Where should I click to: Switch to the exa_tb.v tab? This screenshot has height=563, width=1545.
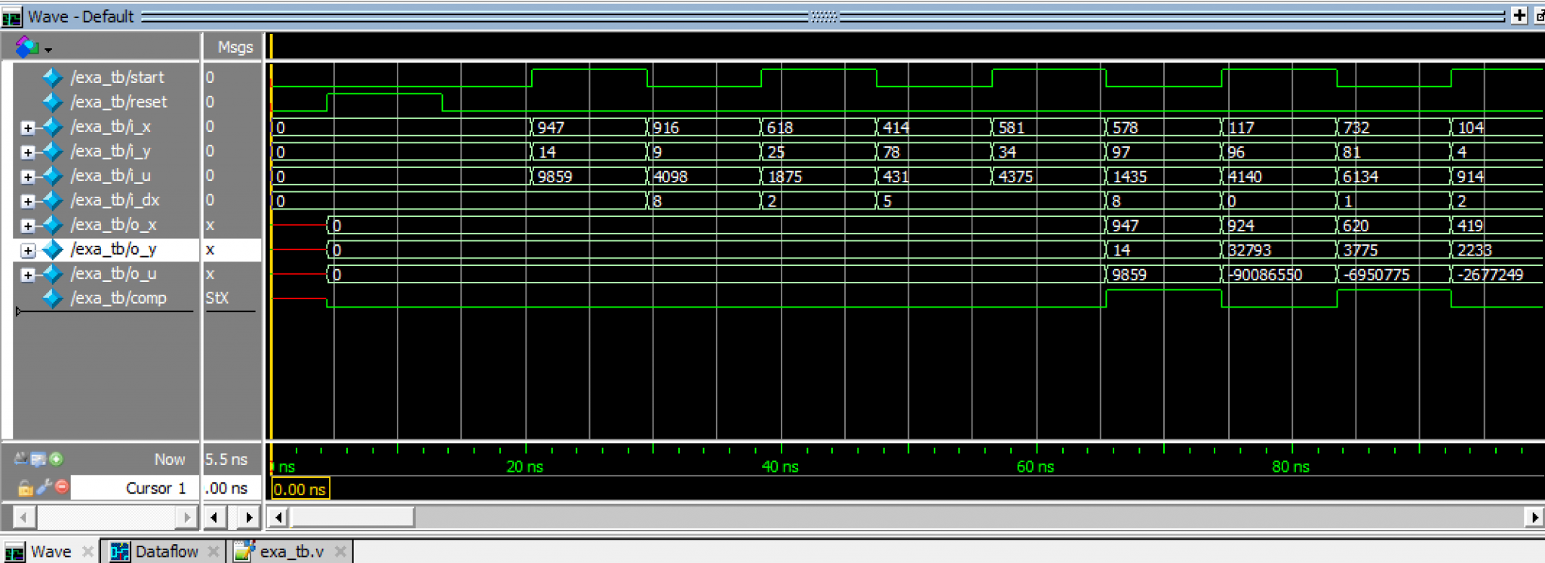(290, 552)
